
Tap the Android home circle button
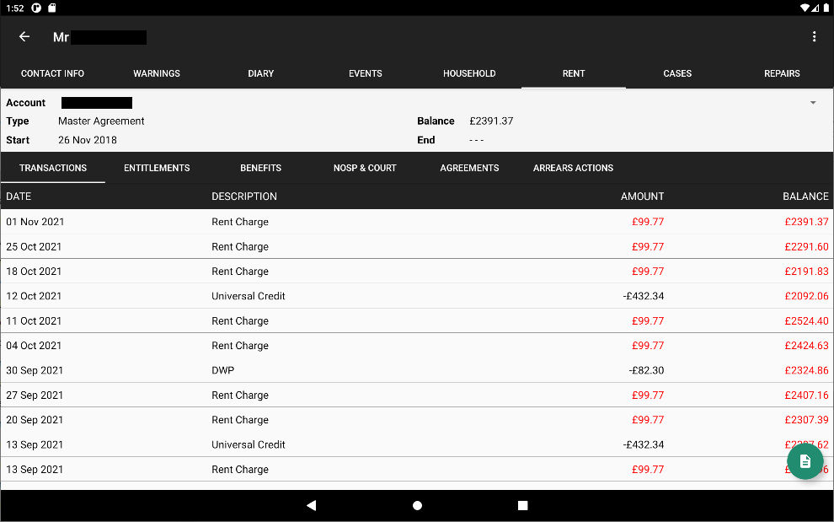(x=417, y=505)
